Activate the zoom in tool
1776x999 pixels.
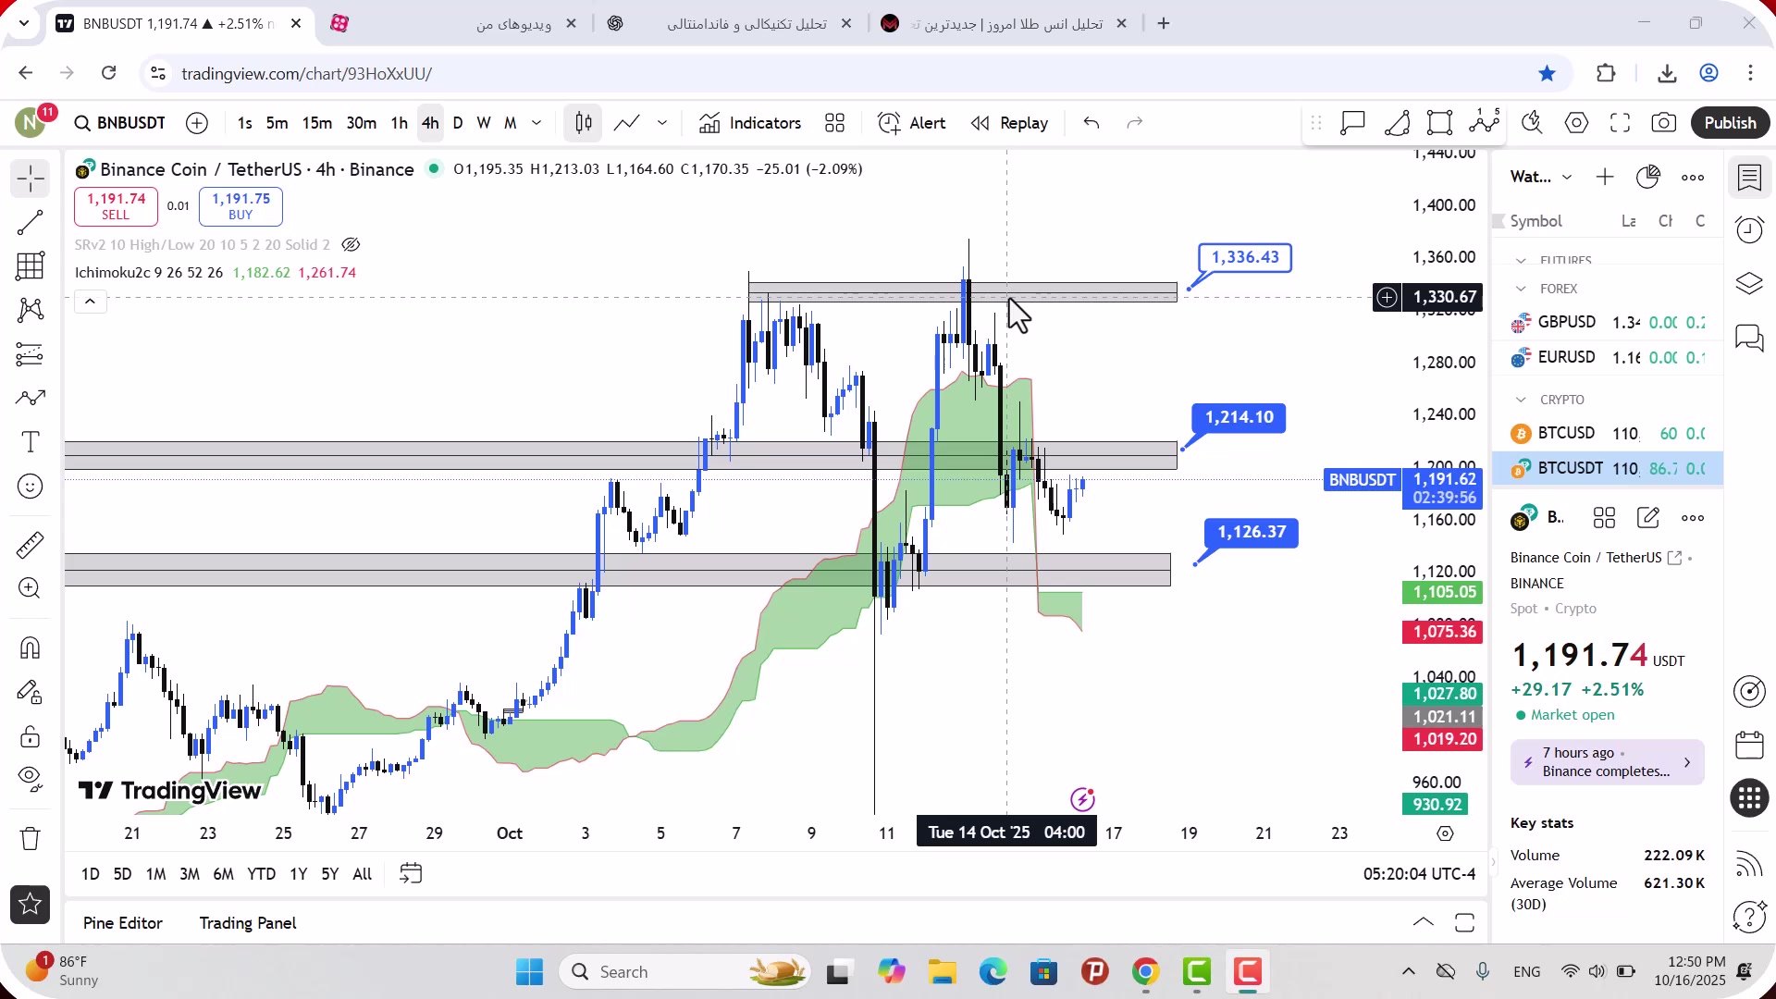(31, 588)
